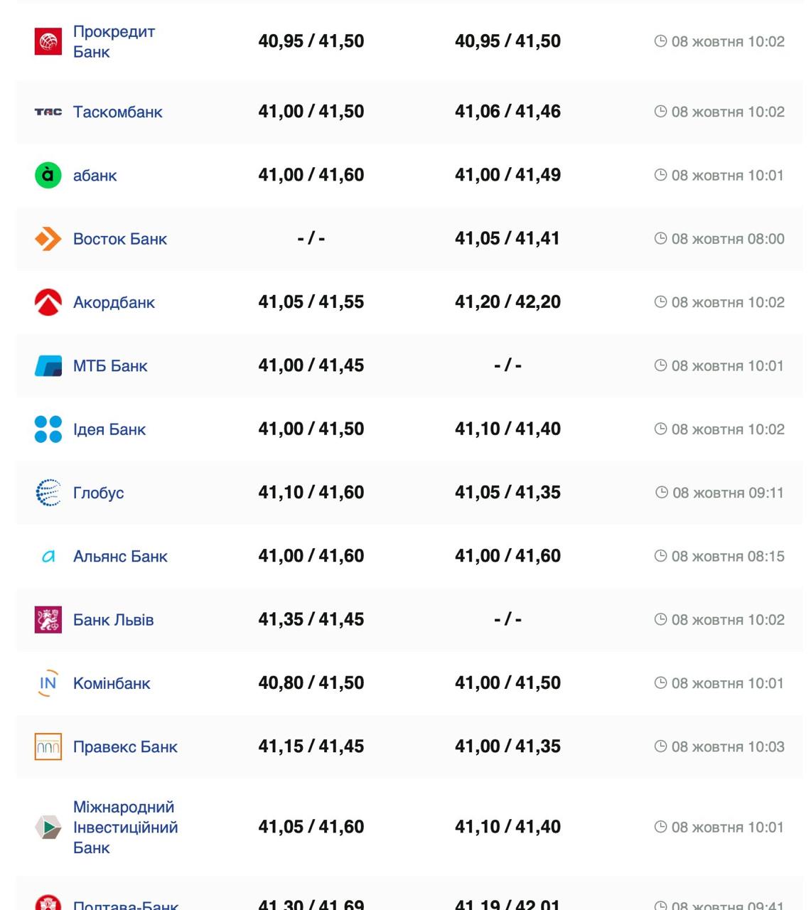Follow the Банк Львів link
The image size is (811, 910).
[x=114, y=620]
